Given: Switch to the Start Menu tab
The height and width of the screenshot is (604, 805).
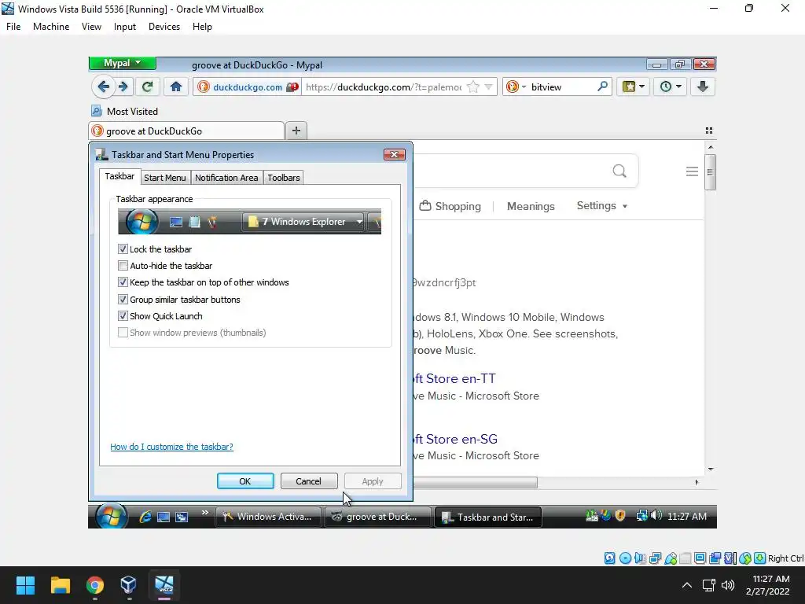Looking at the screenshot, I should (165, 178).
